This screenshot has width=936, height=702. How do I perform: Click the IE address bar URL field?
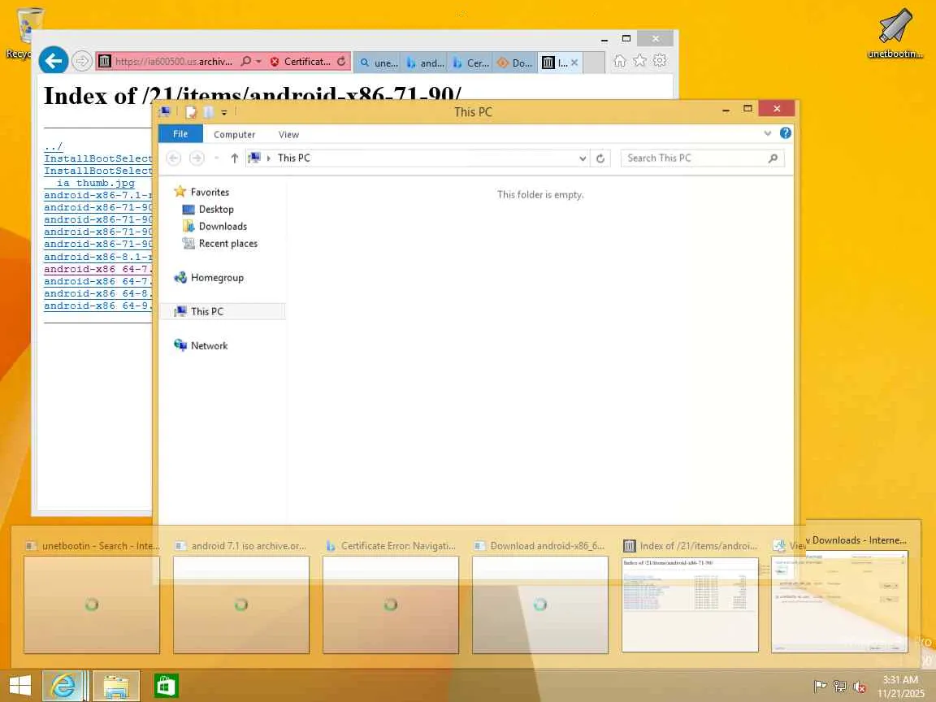click(x=174, y=61)
